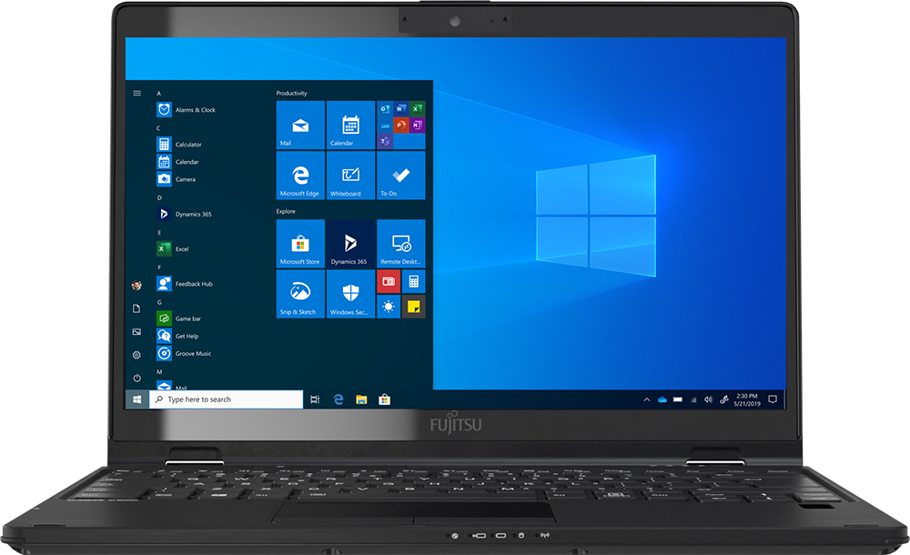910x555 pixels.
Task: Open the Microsoft Store tile
Action: [x=300, y=243]
